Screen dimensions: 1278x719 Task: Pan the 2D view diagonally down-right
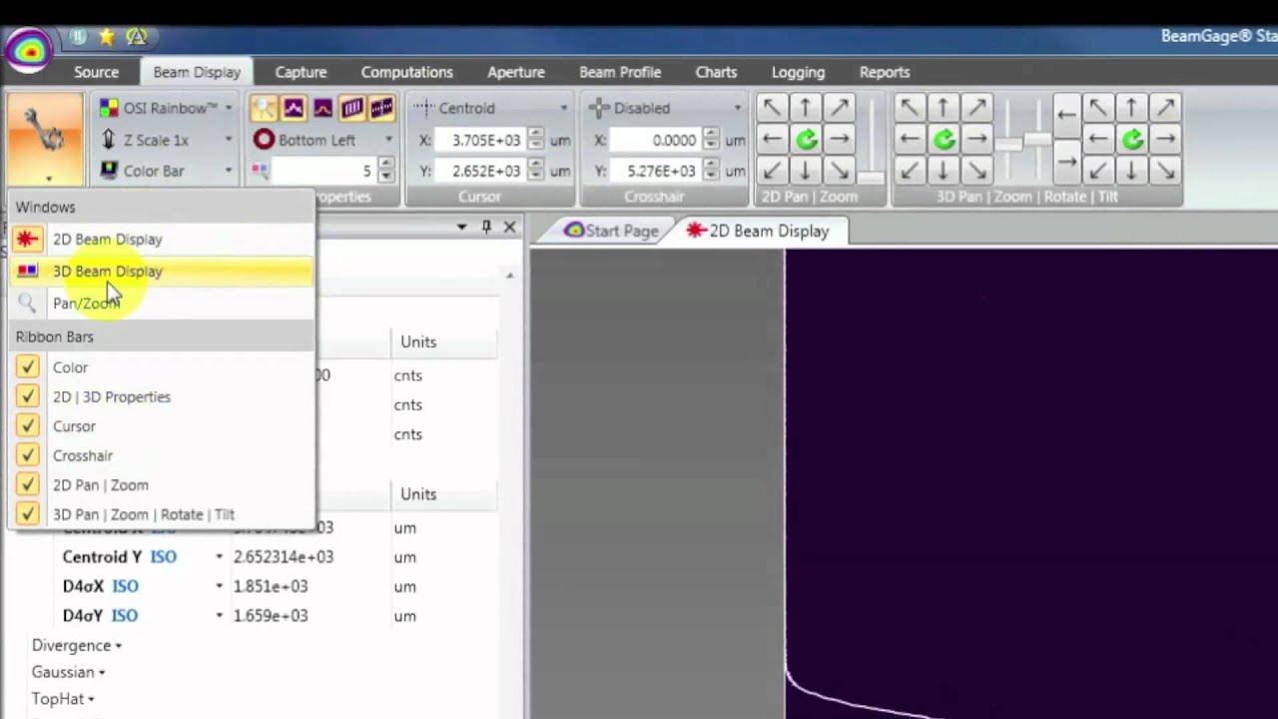click(x=839, y=172)
